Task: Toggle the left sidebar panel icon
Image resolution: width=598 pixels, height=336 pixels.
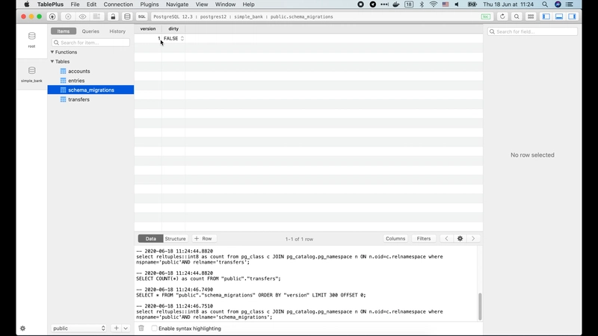Action: click(546, 16)
